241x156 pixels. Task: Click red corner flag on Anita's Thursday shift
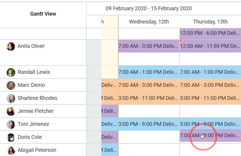click(x=181, y=41)
